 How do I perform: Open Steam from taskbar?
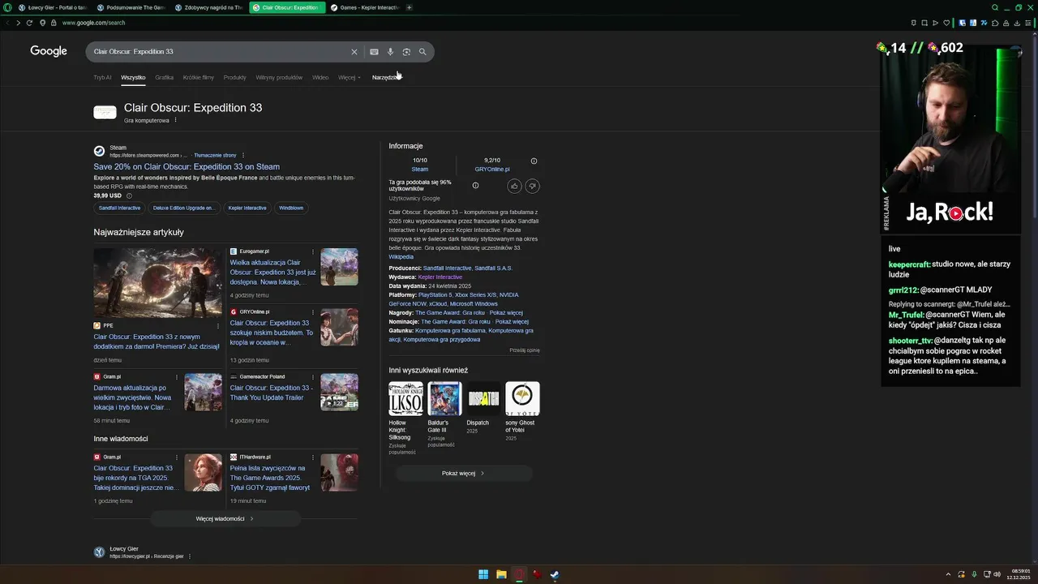555,575
